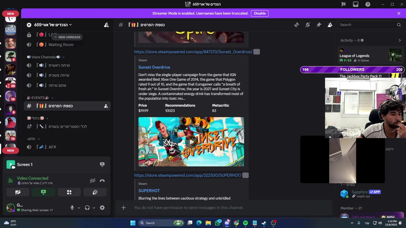Open the Sunset_Overdrive Steam store link
The width and height of the screenshot is (406, 228).
pos(193,52)
